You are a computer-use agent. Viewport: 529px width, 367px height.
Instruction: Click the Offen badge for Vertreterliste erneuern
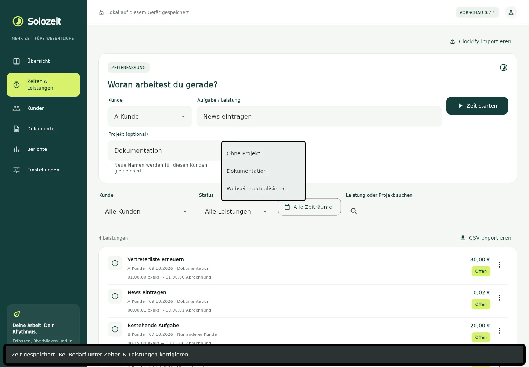[481, 271]
